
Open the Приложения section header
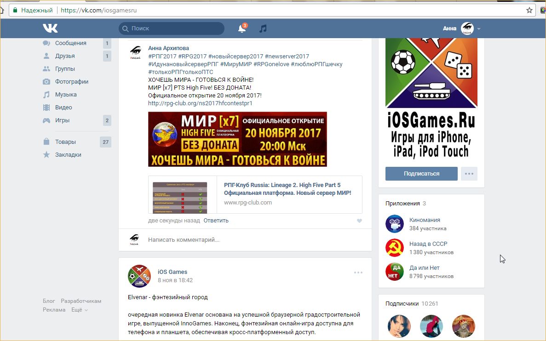point(402,204)
